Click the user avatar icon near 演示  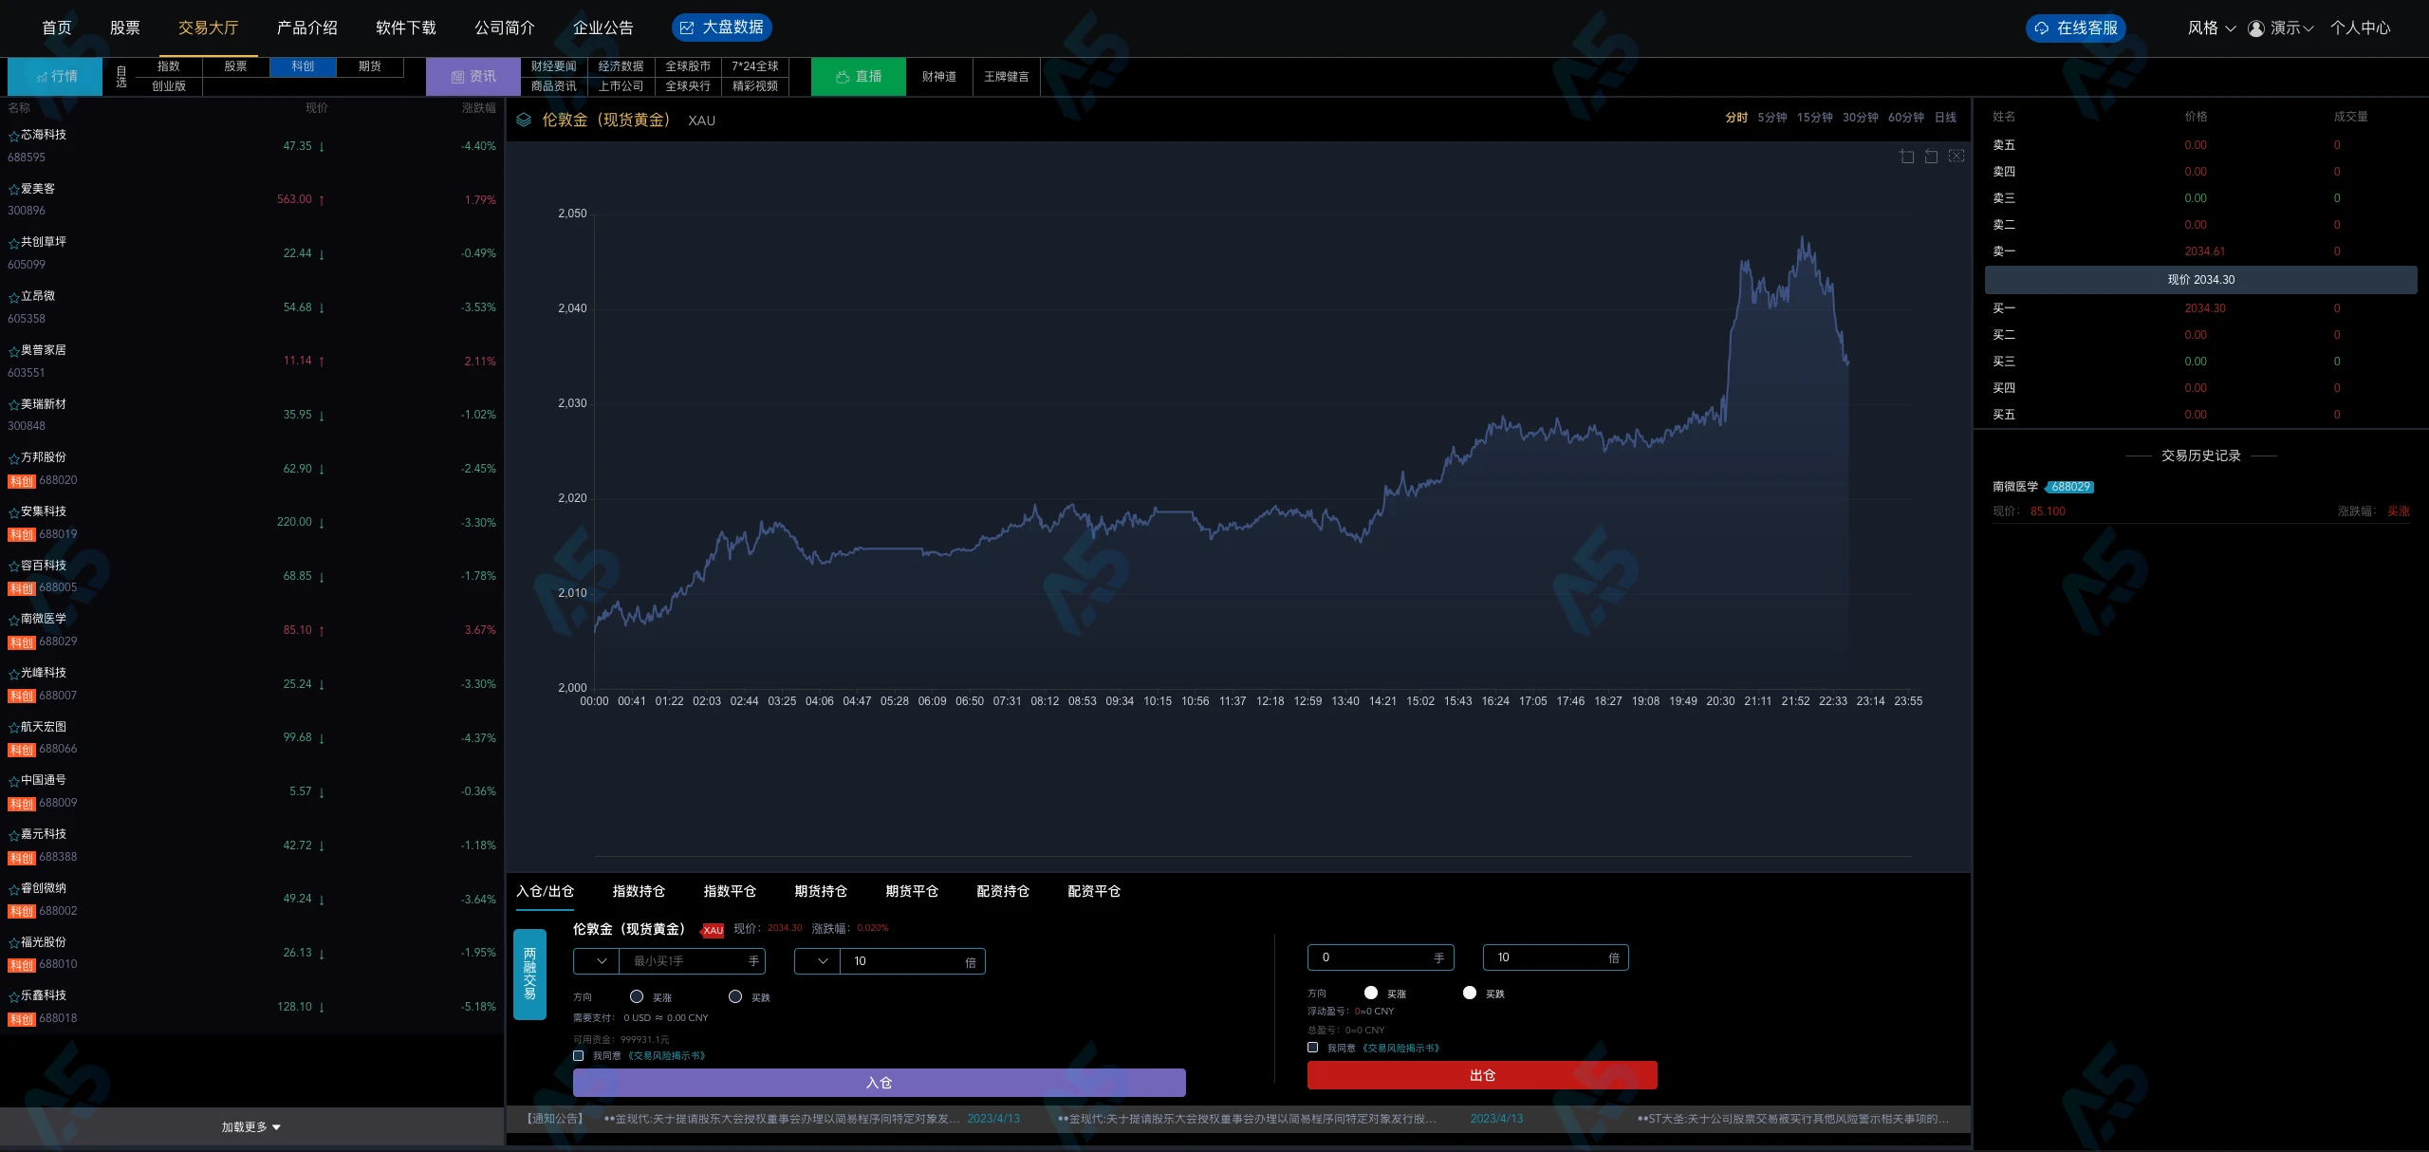pos(2256,28)
